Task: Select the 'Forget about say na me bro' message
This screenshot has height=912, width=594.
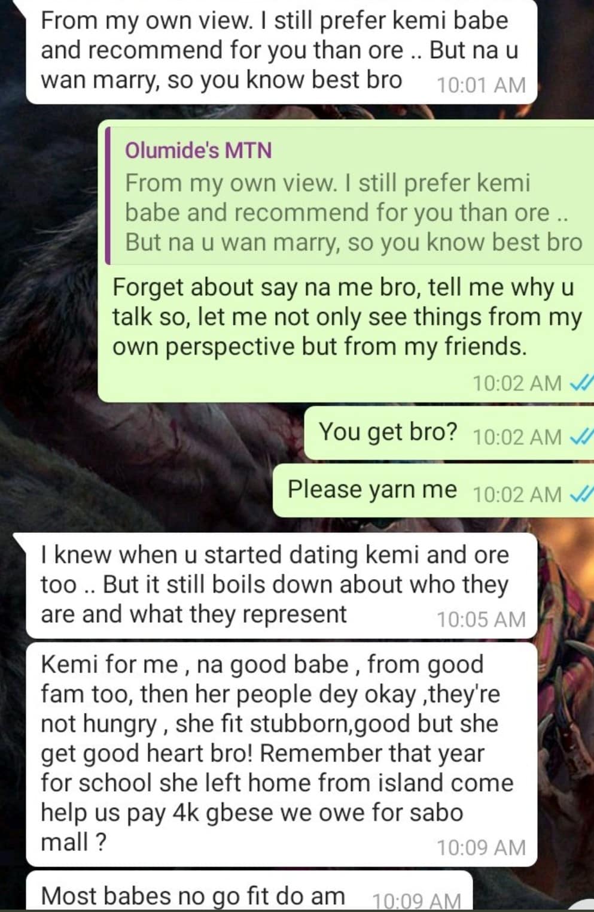Action: [346, 261]
